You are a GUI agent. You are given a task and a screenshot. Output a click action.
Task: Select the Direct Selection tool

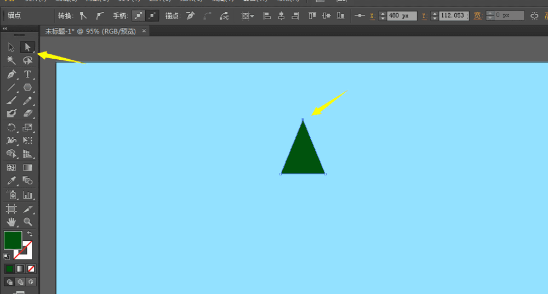[27, 47]
